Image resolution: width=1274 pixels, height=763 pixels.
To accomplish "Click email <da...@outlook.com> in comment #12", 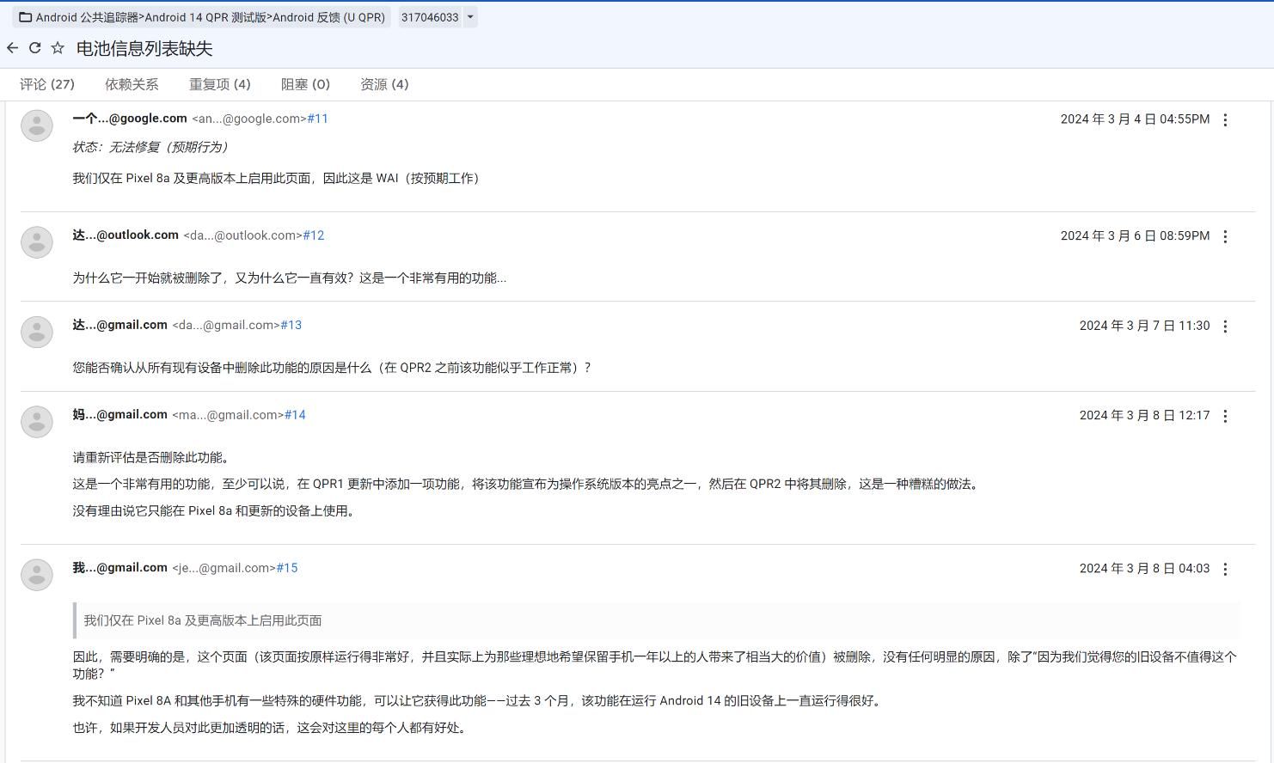I will tap(243, 235).
